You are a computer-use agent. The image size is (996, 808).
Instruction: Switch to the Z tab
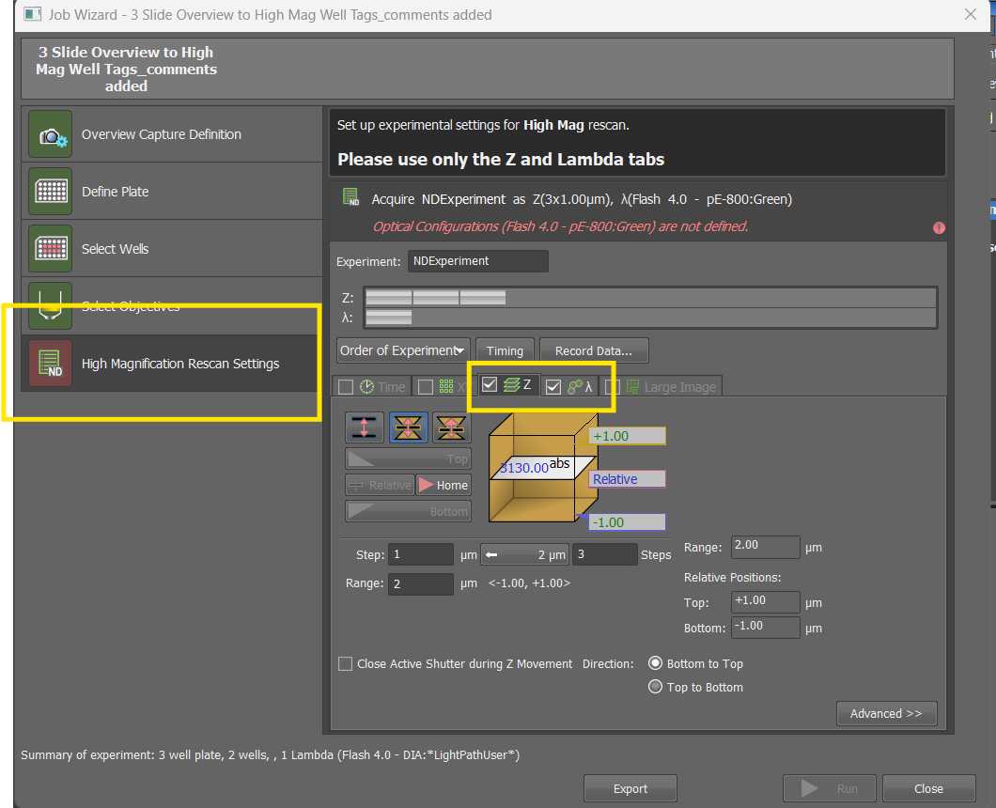pos(519,385)
